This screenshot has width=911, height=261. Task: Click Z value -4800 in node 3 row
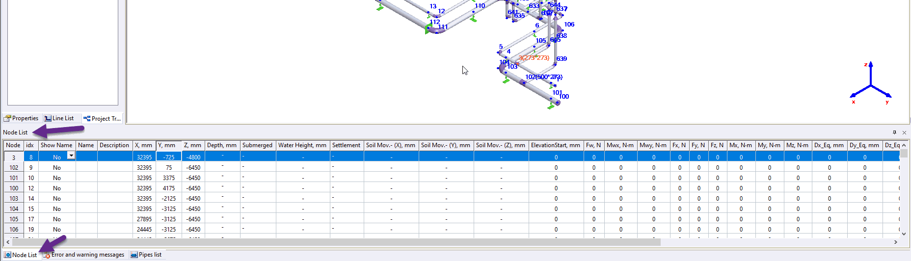click(193, 157)
